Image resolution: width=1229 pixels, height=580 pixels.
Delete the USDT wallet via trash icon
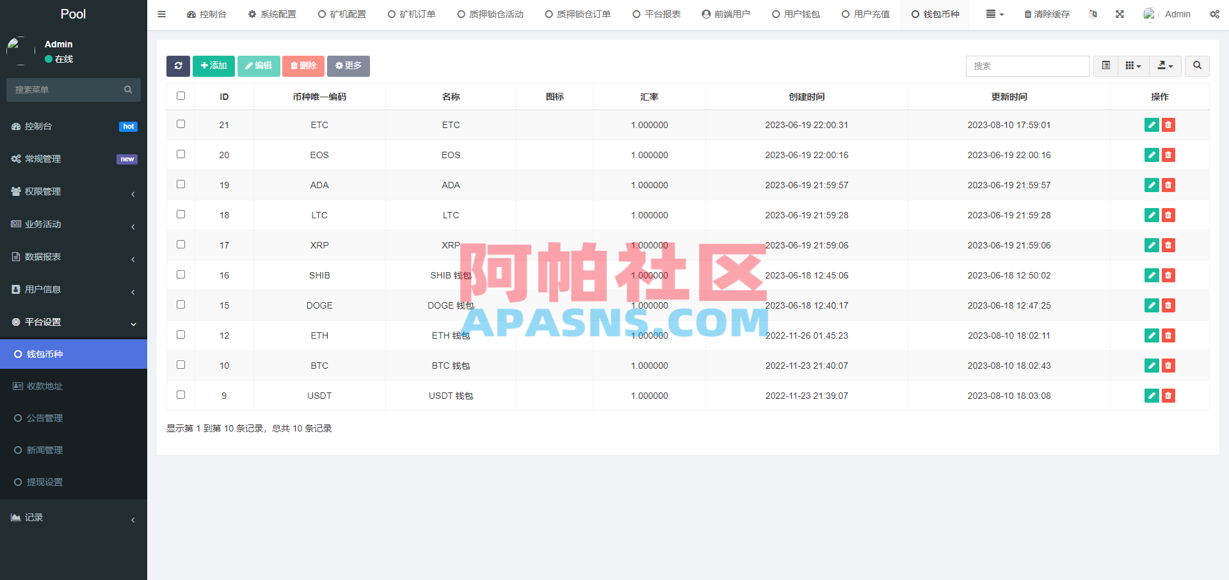[x=1168, y=396]
